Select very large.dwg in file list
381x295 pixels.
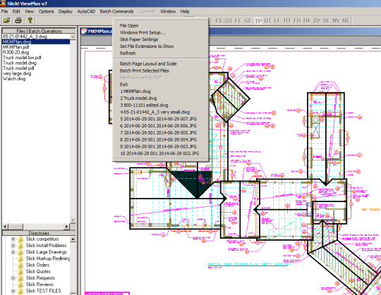coord(17,73)
